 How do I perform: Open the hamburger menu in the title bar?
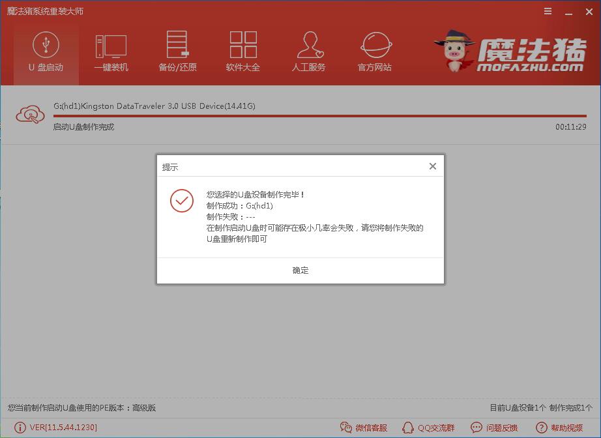[x=548, y=11]
